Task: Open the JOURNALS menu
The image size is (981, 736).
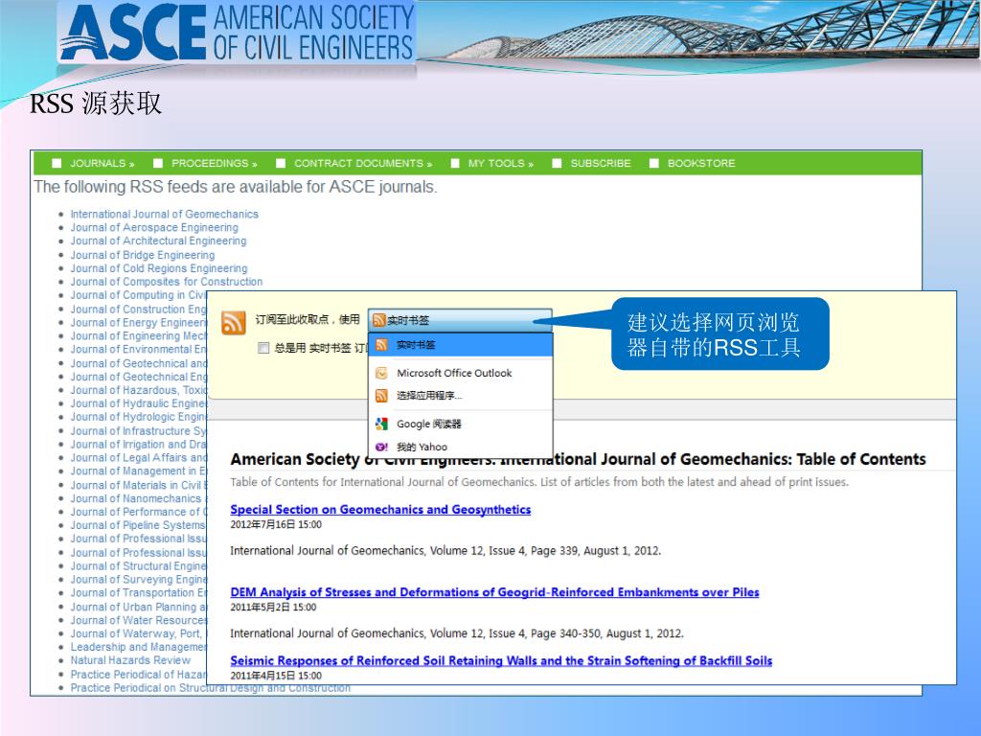Action: 102,163
